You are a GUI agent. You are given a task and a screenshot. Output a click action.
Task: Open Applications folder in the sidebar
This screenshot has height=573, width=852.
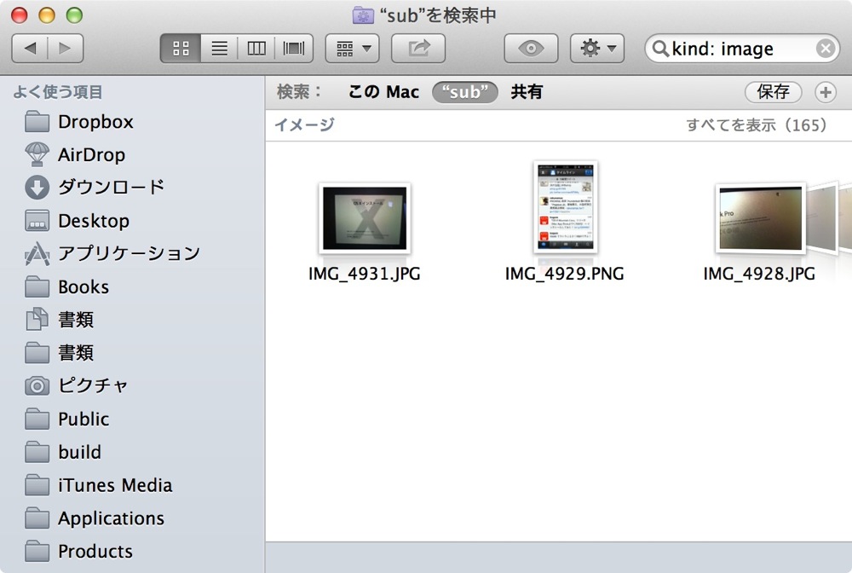[133, 518]
